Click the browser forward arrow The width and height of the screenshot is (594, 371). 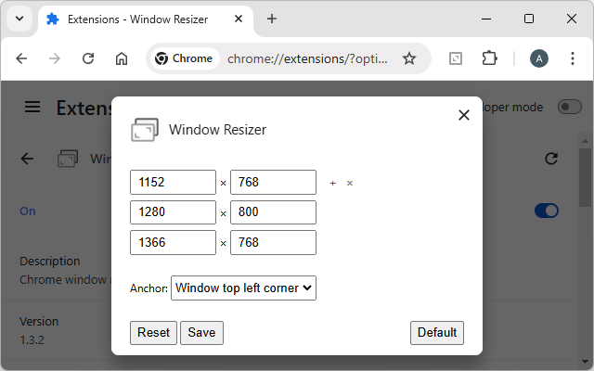(55, 58)
